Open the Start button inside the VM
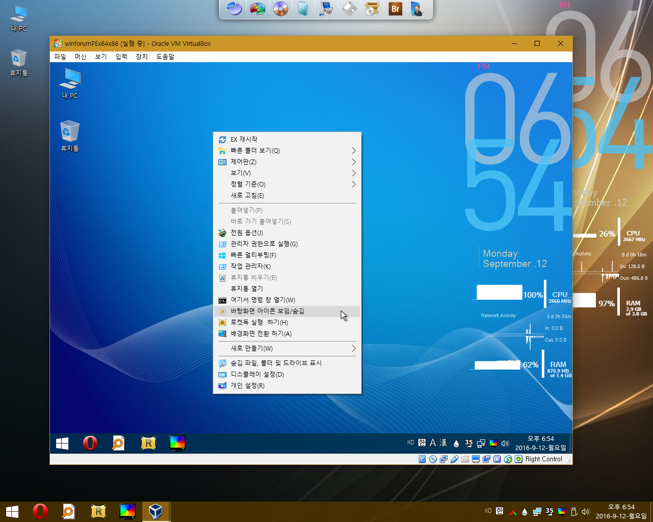The image size is (653, 522). click(x=62, y=443)
